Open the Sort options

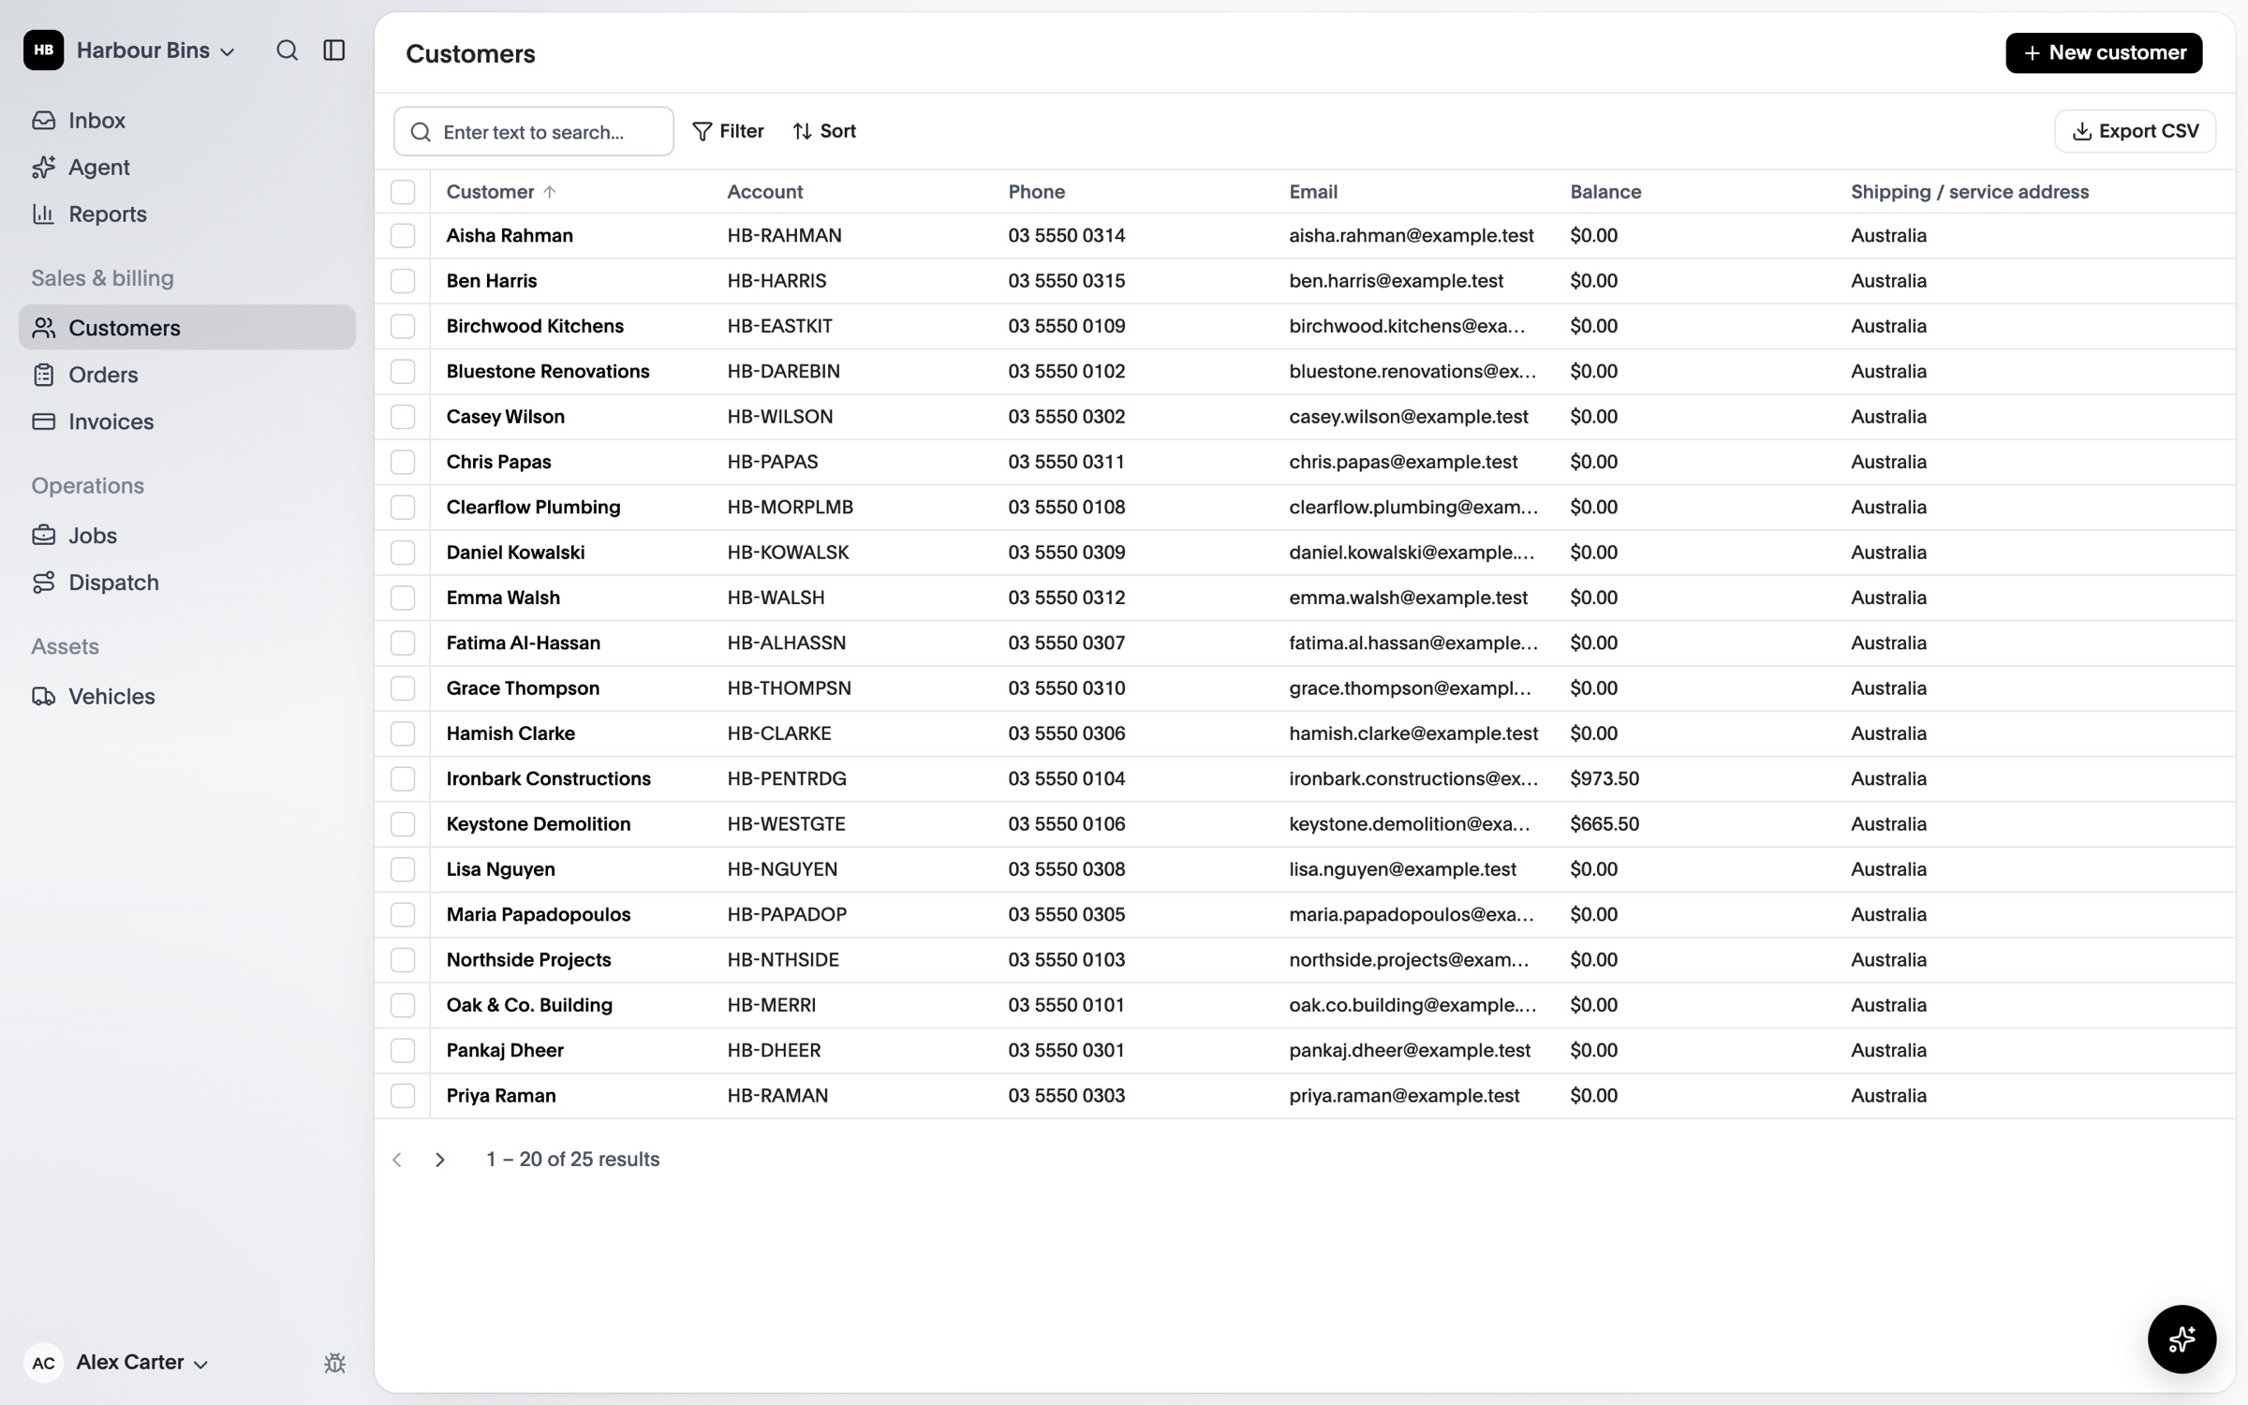pyautogui.click(x=824, y=131)
